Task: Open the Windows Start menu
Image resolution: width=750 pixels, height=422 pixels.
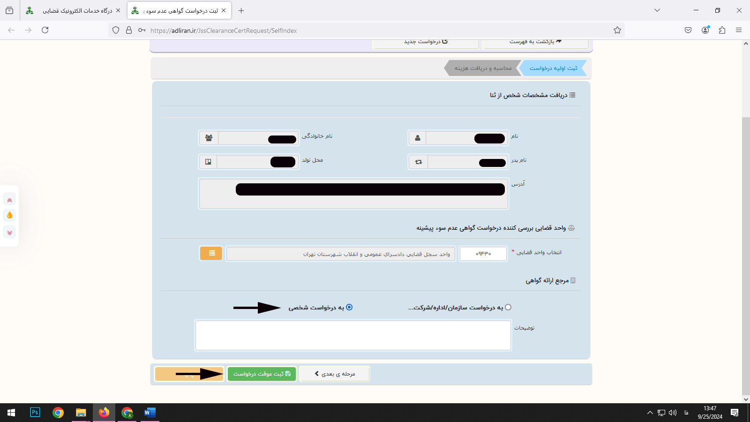Action: pyautogui.click(x=11, y=413)
